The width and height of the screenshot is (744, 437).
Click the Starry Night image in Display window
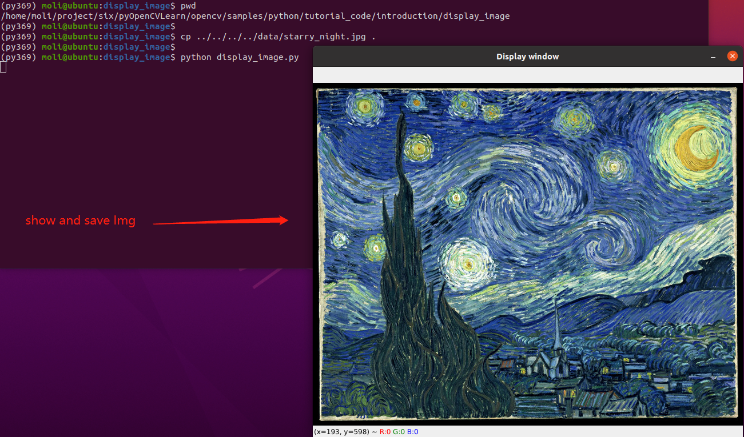527,254
